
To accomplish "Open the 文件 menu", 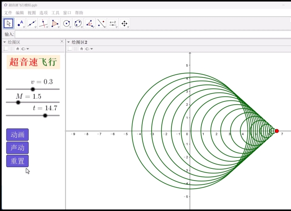I will pos(8,13).
